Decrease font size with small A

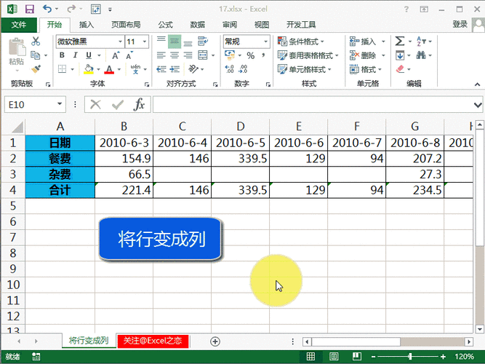click(x=129, y=55)
